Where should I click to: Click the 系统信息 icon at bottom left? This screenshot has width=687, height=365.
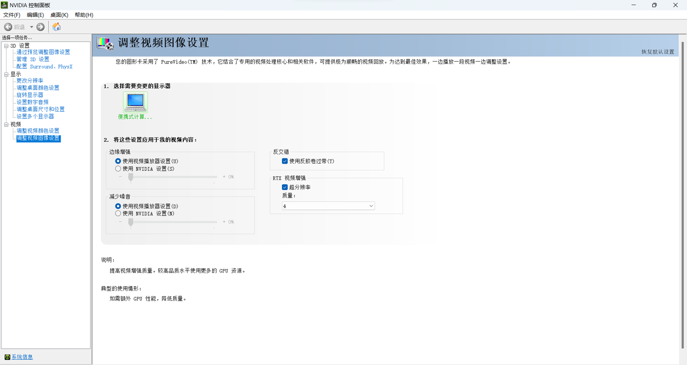[x=7, y=357]
